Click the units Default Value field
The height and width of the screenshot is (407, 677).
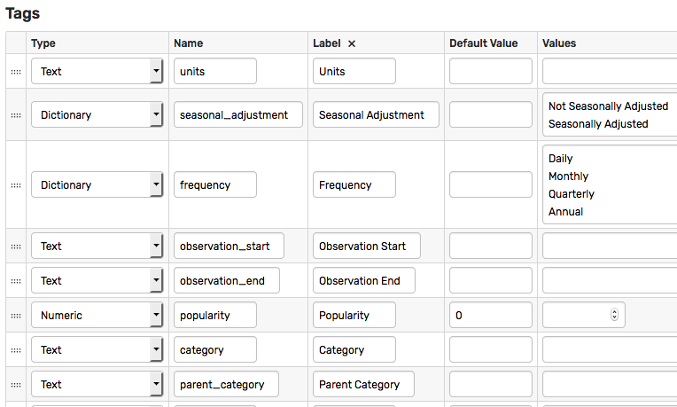(491, 71)
